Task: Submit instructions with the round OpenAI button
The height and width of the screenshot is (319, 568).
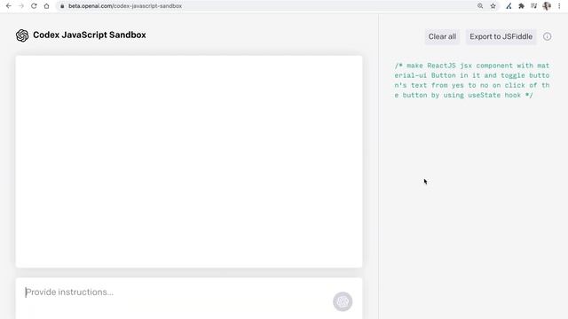Action: [x=343, y=301]
